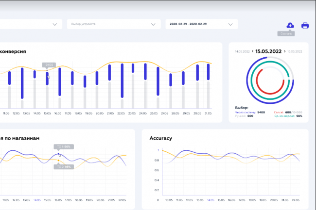Click the chevron in the device selection field

tap(153, 24)
